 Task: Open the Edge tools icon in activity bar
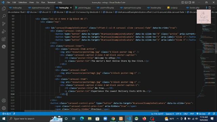tap(4, 47)
